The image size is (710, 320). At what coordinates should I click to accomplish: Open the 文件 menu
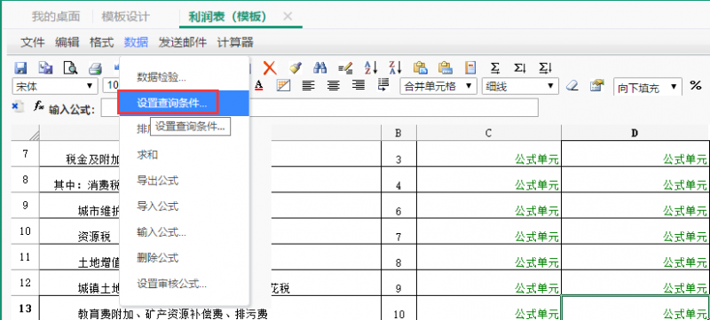pyautogui.click(x=33, y=43)
